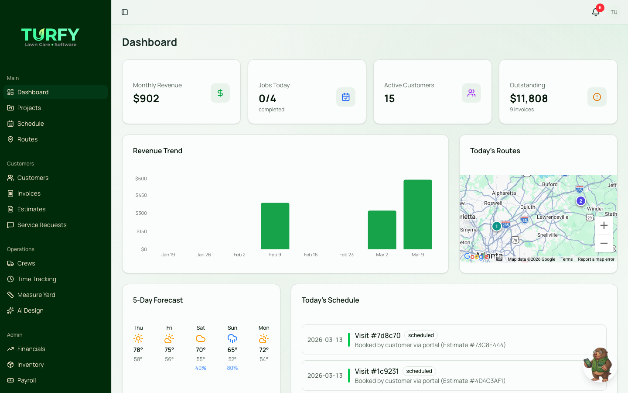Screen dimensions: 628x393
Task: Open Payroll
Action: click(x=55, y=380)
